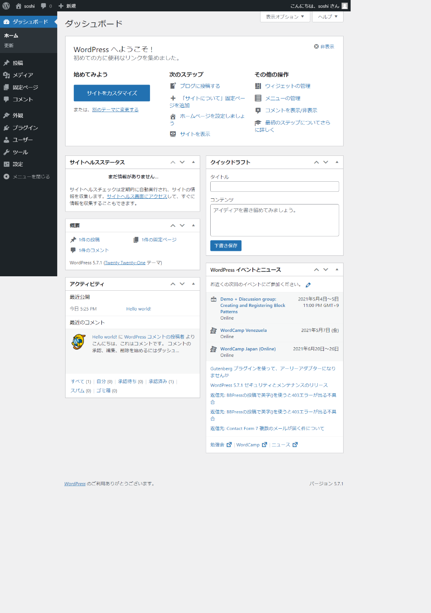This screenshot has height=613, width=431.
Task: Click the menu icon beside メニューの管理
Action: (x=258, y=98)
